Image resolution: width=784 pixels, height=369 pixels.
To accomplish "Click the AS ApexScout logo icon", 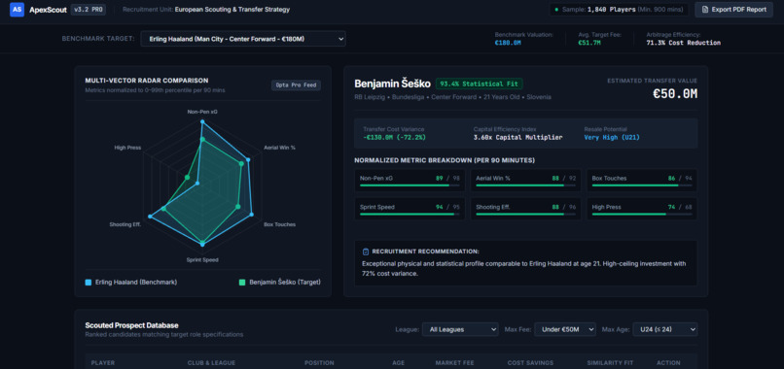I will pyautogui.click(x=17, y=10).
